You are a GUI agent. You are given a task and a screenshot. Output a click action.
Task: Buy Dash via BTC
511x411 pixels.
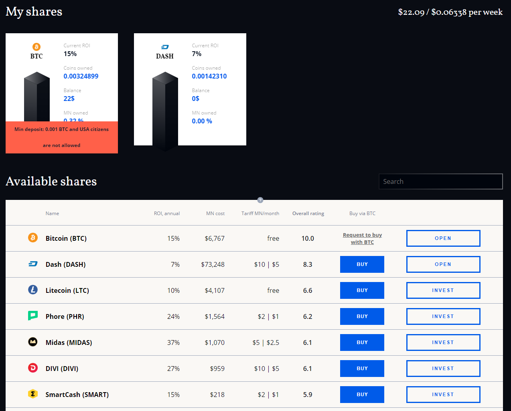pyautogui.click(x=362, y=264)
